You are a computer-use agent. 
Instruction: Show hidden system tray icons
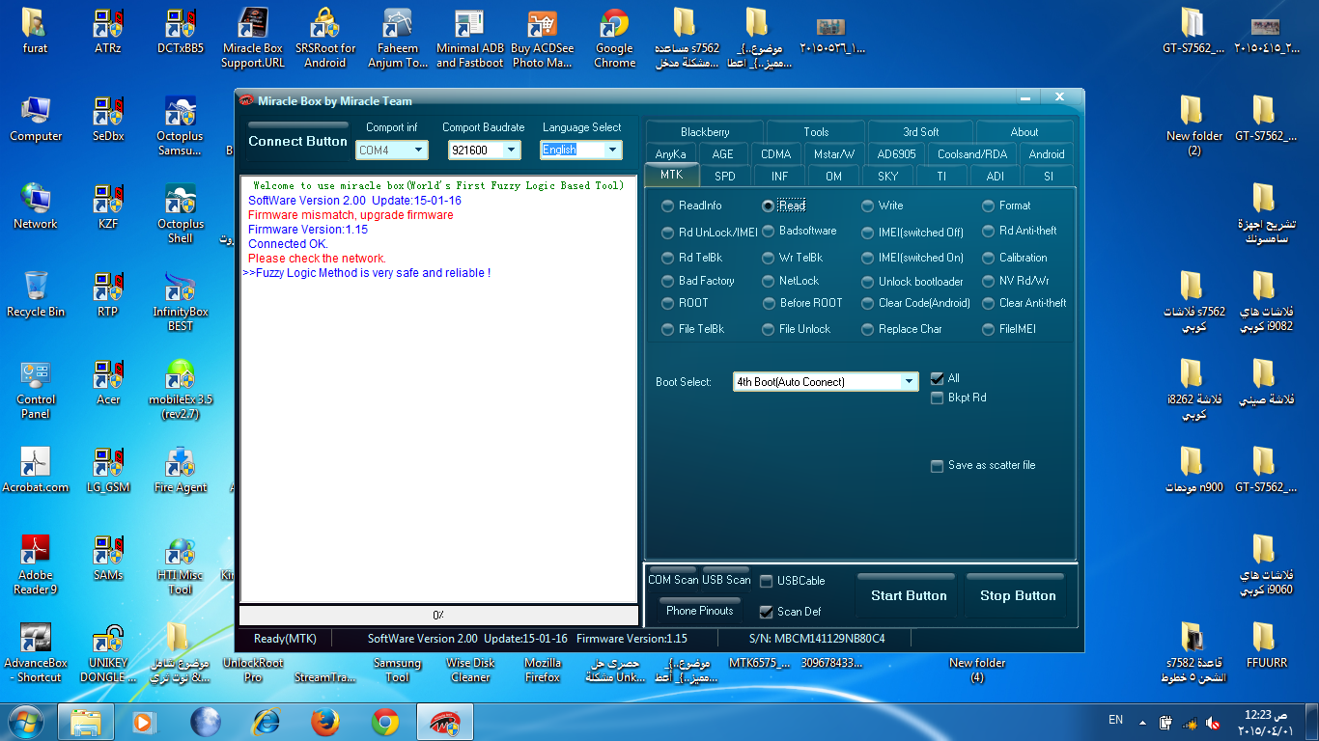pos(1143,722)
